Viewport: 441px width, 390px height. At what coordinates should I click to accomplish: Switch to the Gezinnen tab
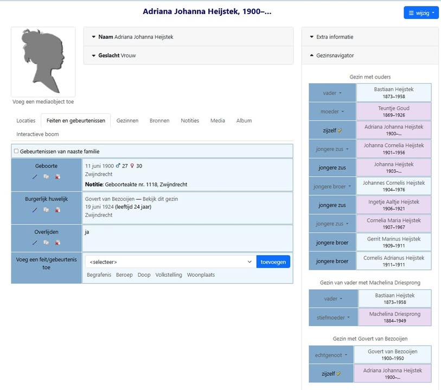(127, 120)
